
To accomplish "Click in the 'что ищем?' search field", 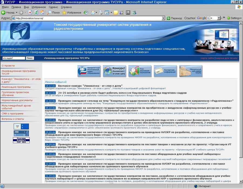I will [x=14, y=58].
